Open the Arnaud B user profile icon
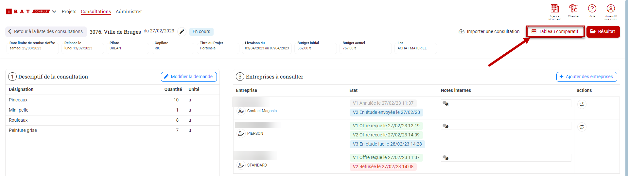This screenshot has height=176, width=628. [611, 9]
